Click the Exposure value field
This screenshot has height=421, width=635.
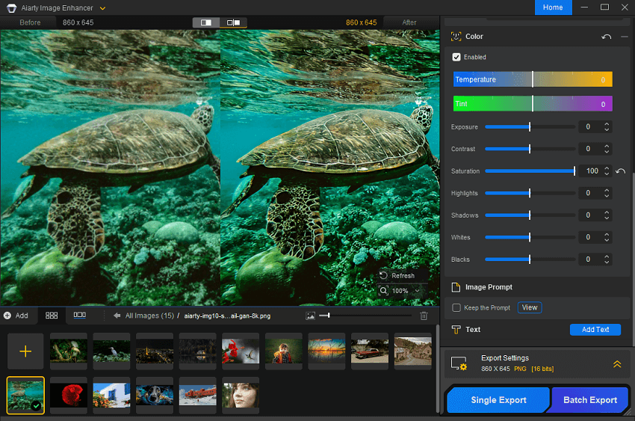click(x=589, y=127)
